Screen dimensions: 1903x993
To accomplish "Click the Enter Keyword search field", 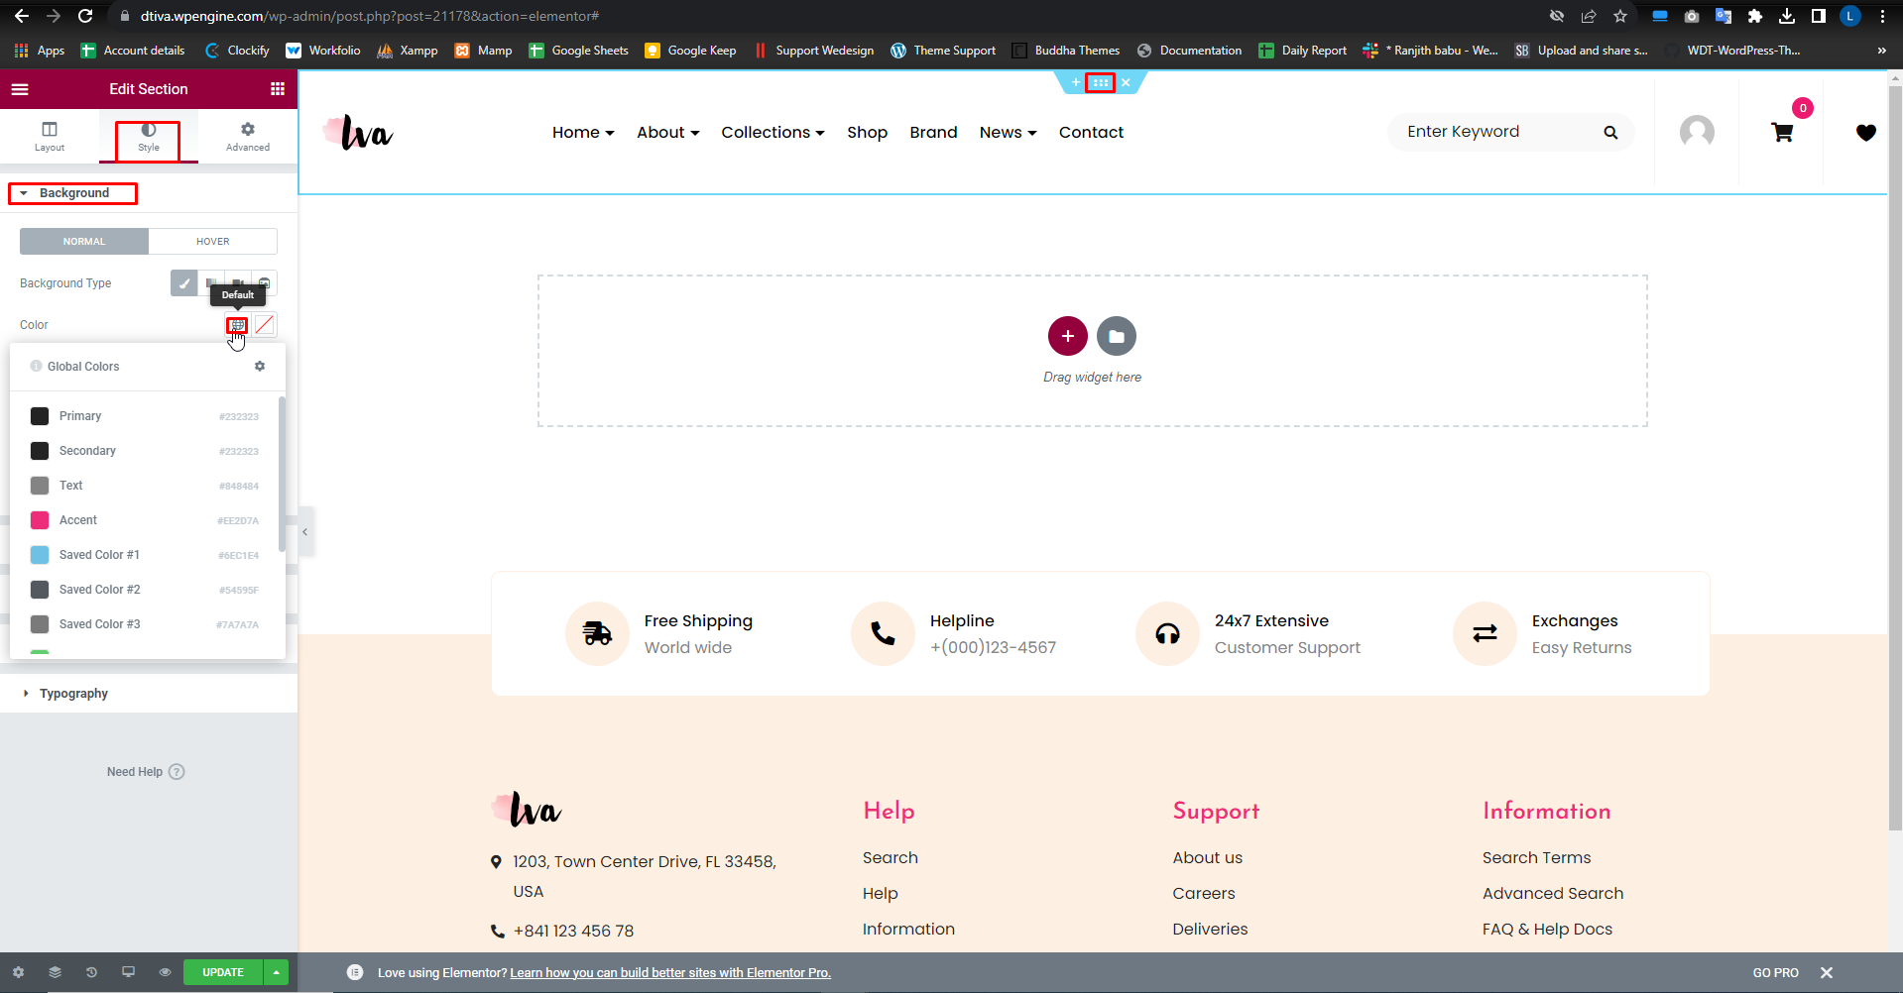I will pyautogui.click(x=1492, y=132).
